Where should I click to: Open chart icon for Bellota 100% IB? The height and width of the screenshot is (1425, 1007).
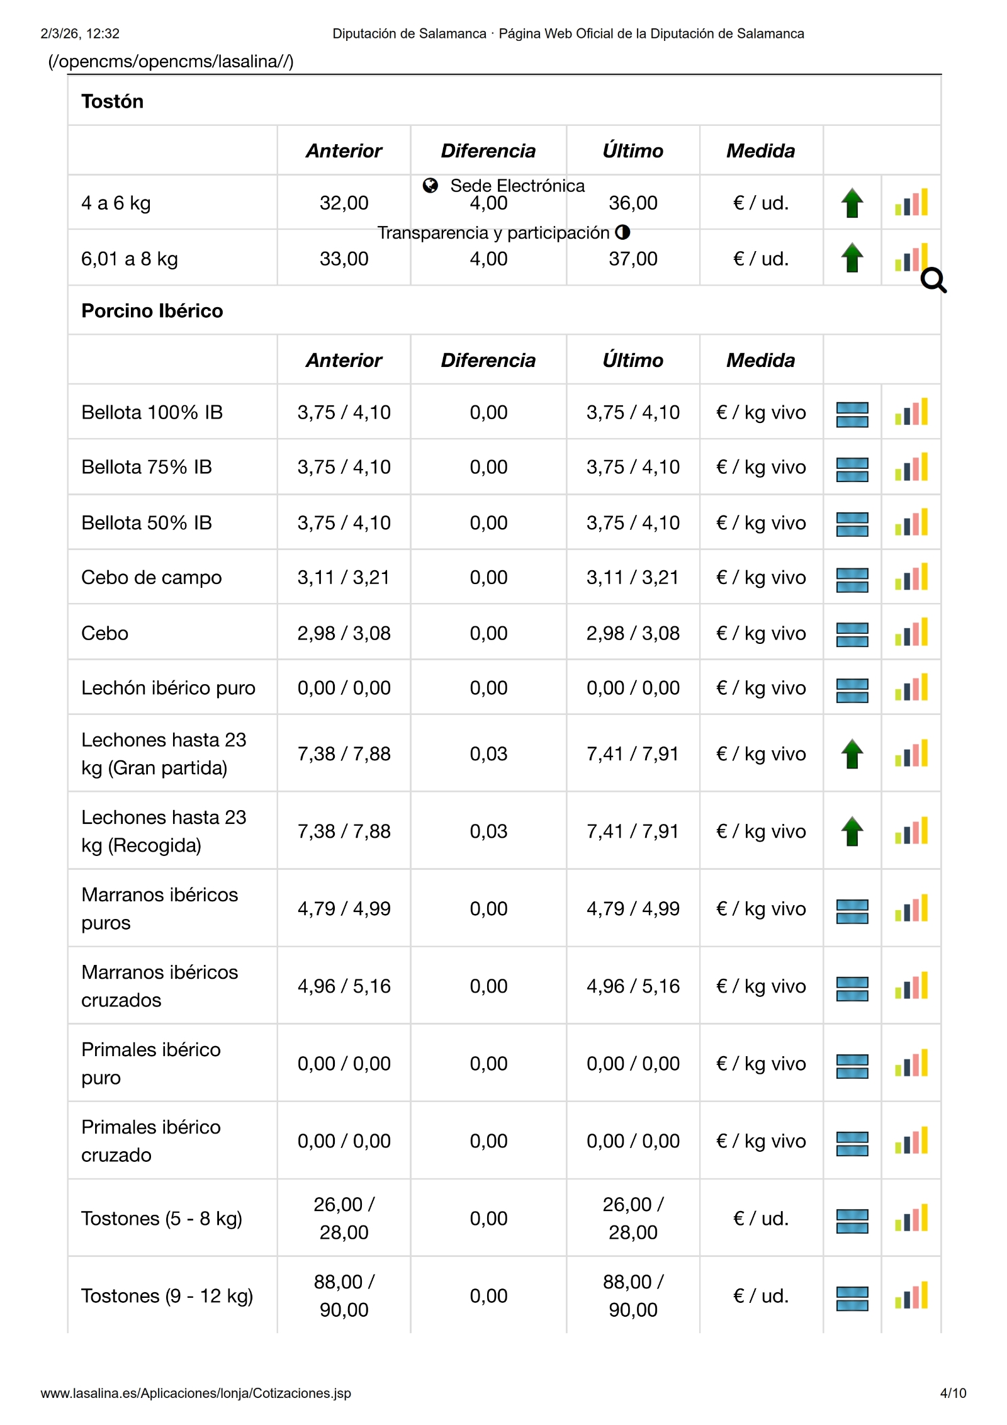click(911, 412)
